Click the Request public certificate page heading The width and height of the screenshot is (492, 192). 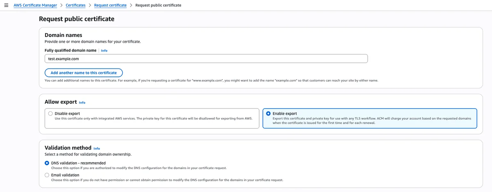click(77, 19)
